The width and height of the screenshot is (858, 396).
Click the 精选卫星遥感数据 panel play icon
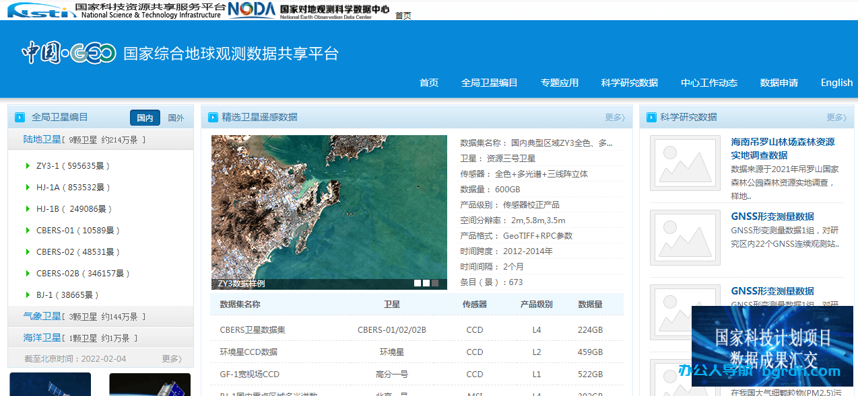click(212, 117)
